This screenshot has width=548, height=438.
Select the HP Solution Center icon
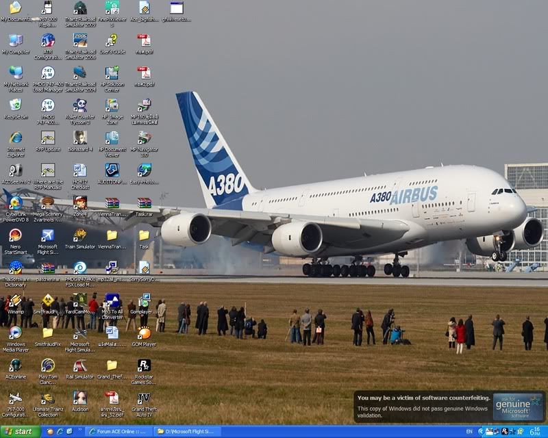[112, 79]
